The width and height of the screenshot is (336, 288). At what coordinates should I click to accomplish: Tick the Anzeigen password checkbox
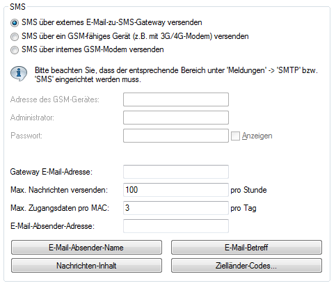(235, 136)
